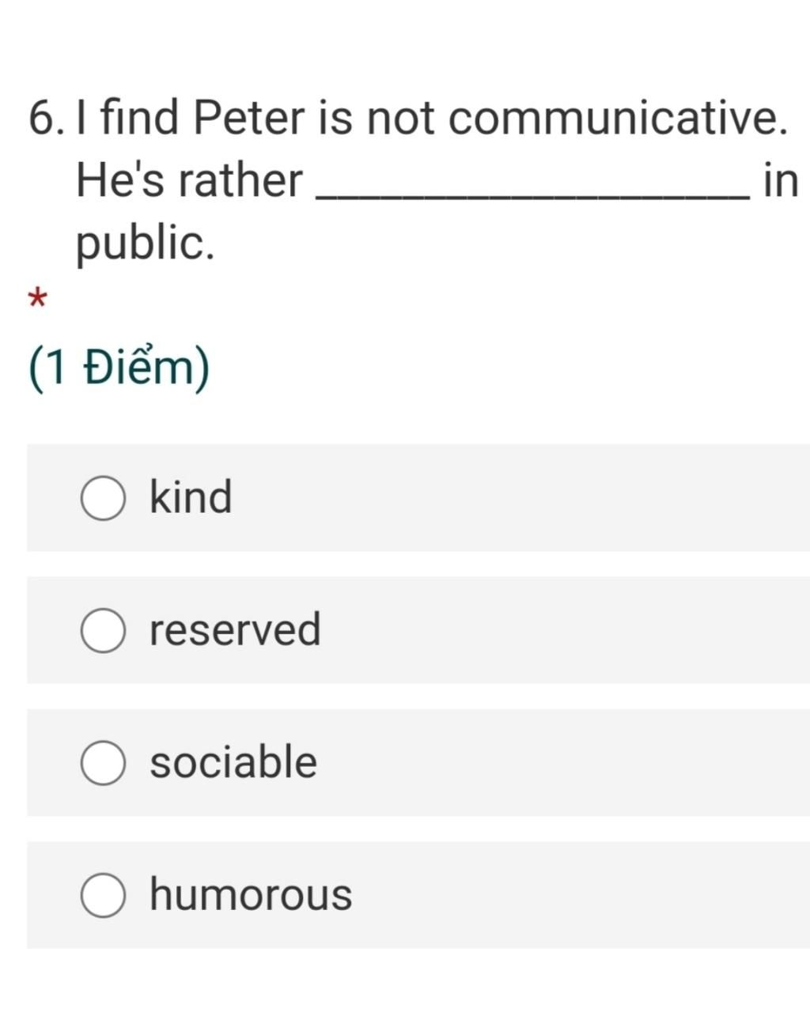Click empty gray area of "sociable" row
Screen dimensions: 810x1012
tap(562, 762)
